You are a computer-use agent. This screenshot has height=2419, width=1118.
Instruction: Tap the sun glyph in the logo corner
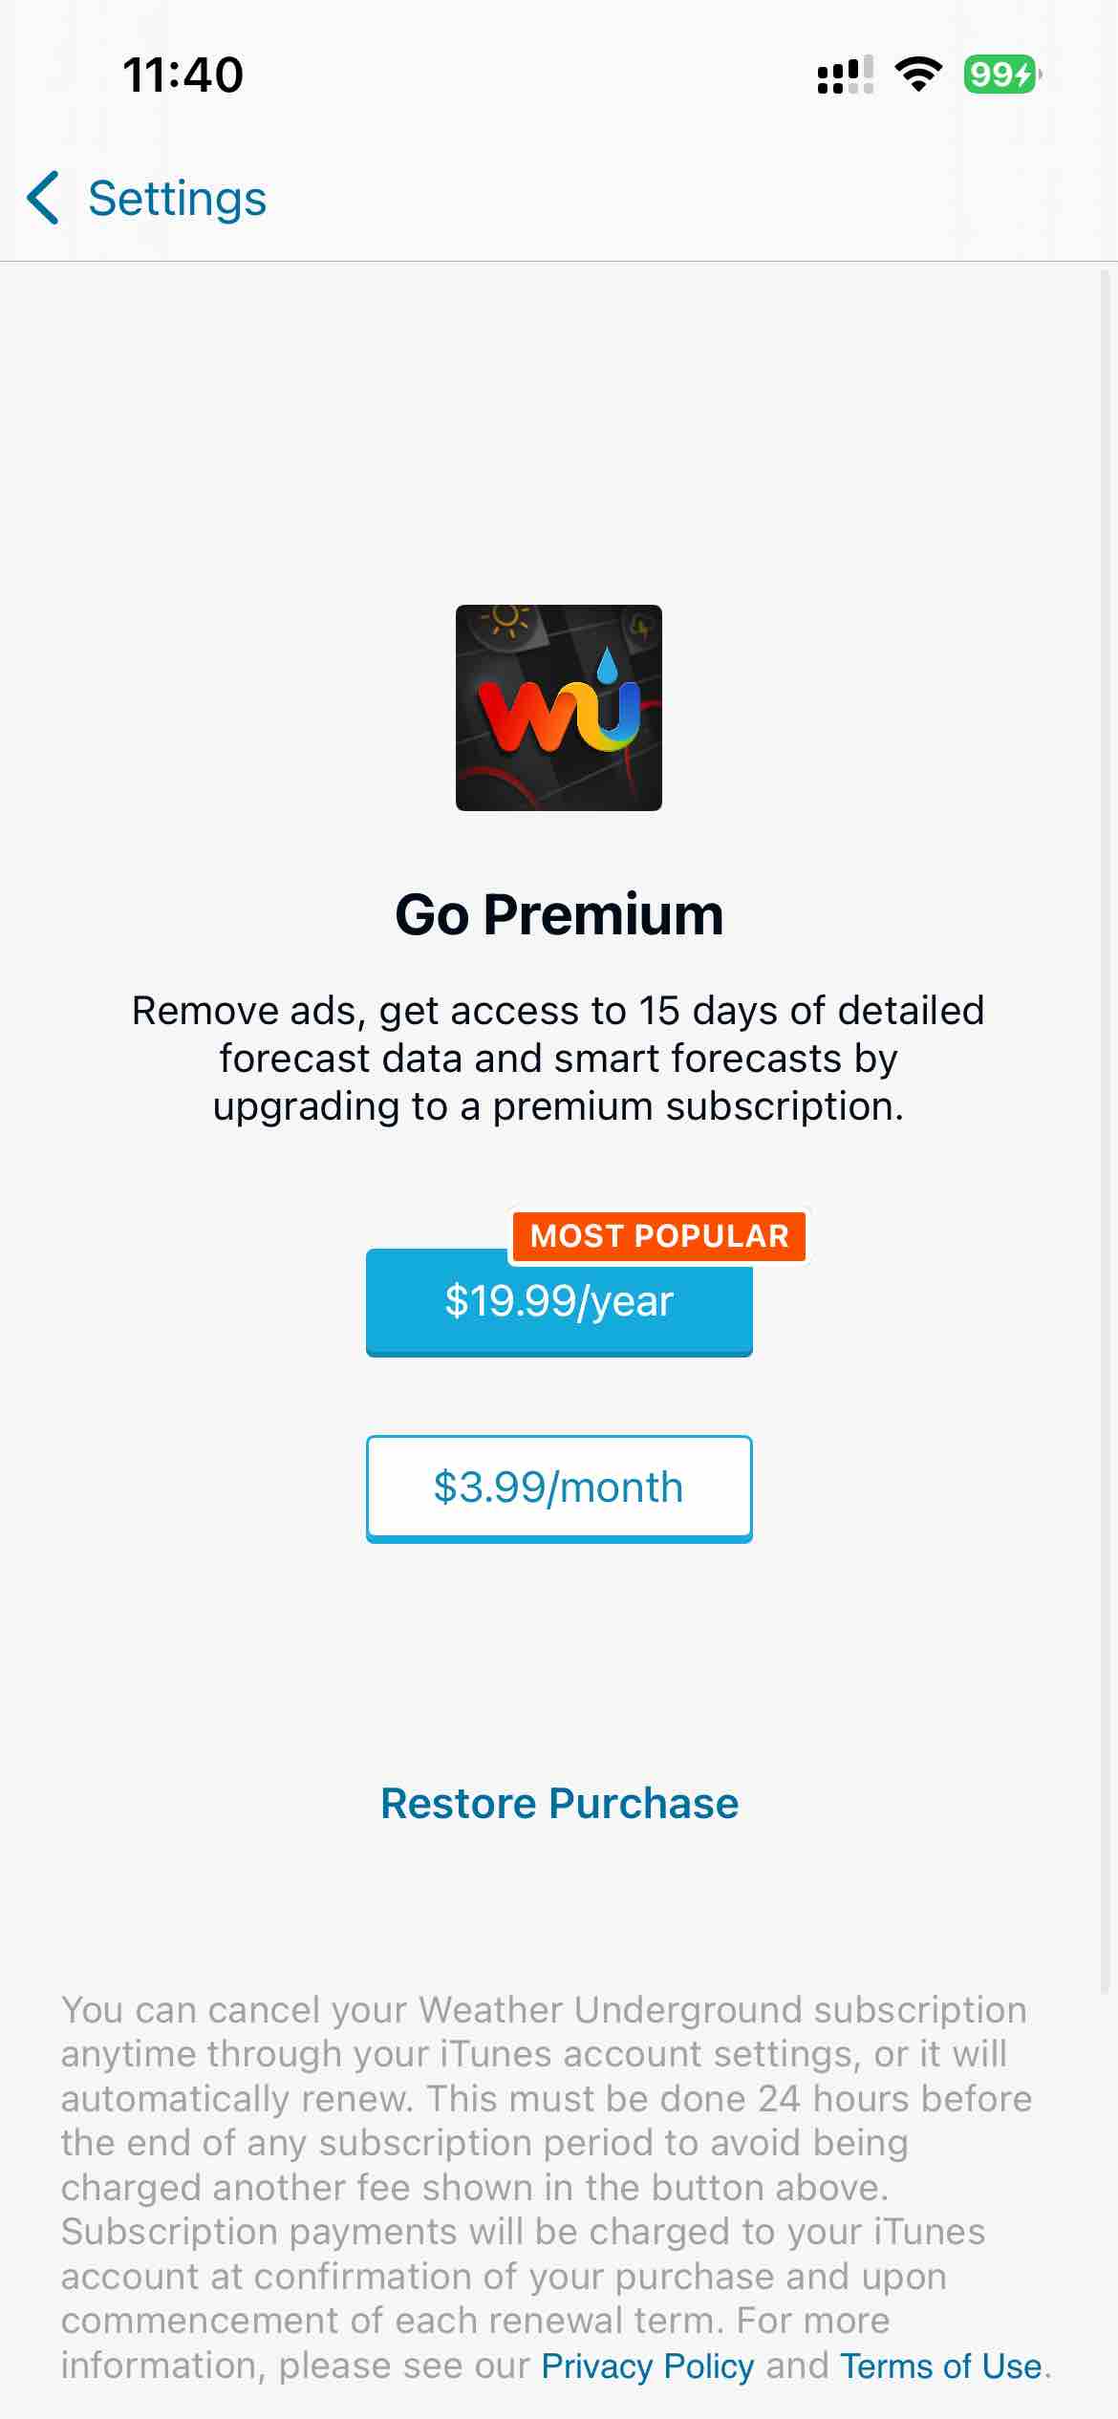coord(505,619)
